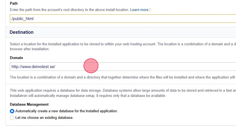Select the choose existing database radio button
This screenshot has width=236, height=132.
point(12,118)
